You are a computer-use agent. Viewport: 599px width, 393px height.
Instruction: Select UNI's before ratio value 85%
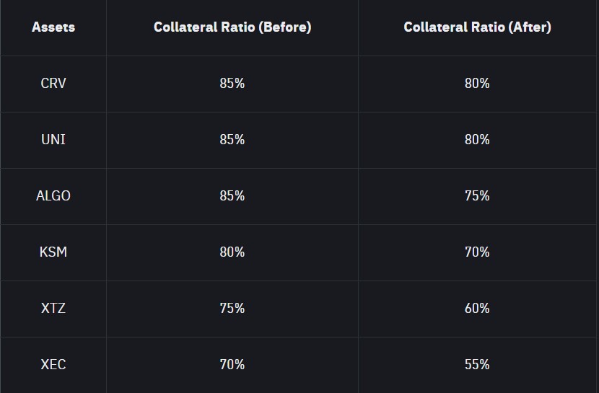coord(232,140)
